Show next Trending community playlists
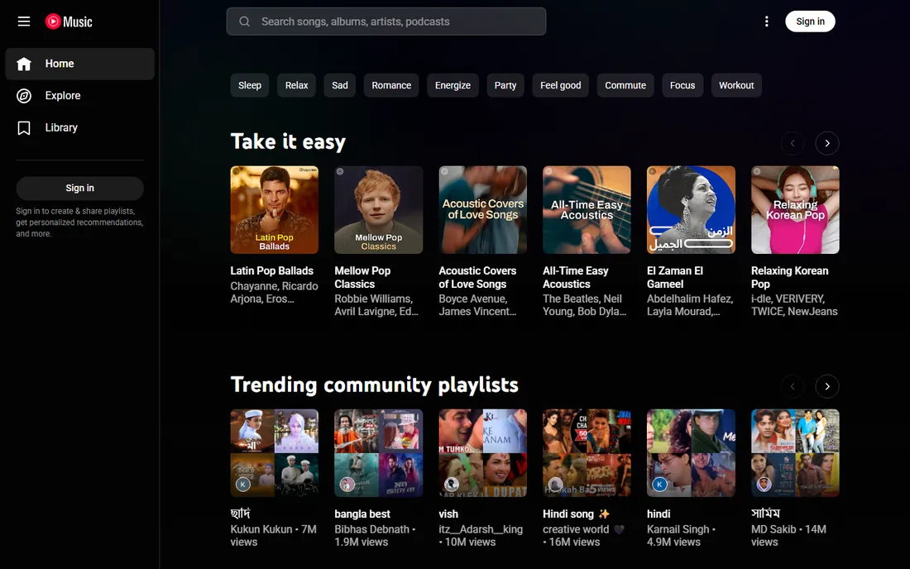The image size is (910, 569). [x=827, y=386]
